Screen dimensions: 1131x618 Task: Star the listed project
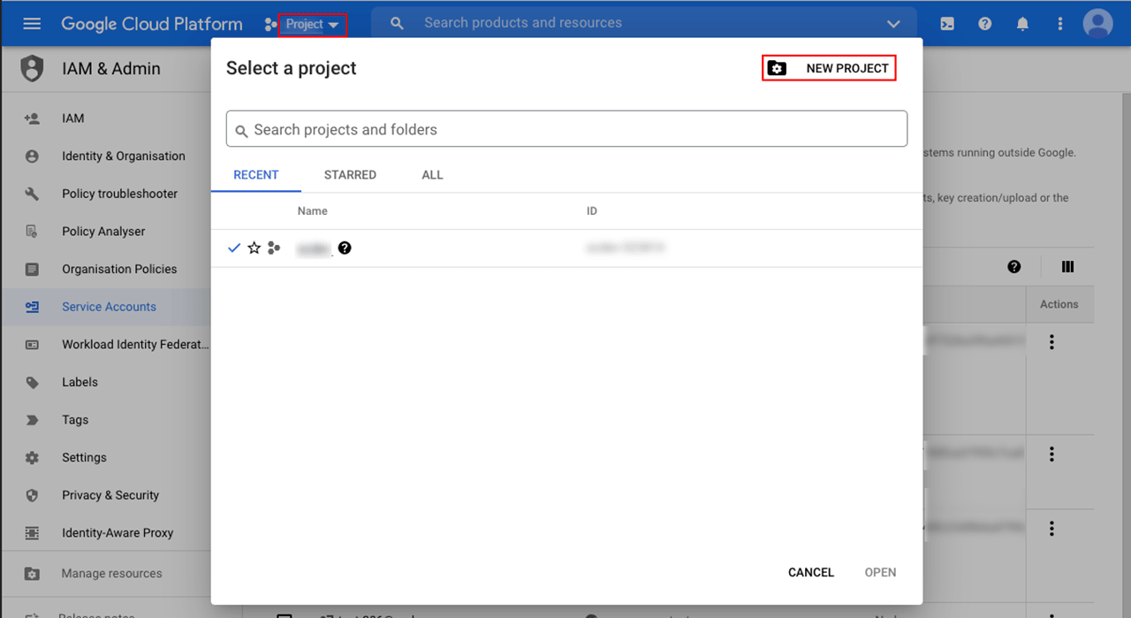254,248
